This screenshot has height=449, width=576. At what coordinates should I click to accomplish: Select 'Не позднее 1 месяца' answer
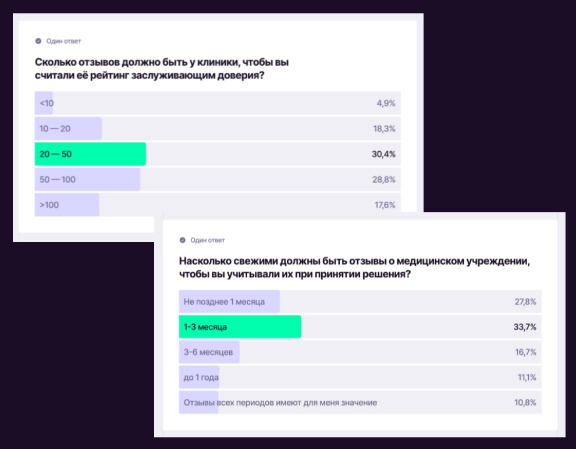[x=224, y=302]
